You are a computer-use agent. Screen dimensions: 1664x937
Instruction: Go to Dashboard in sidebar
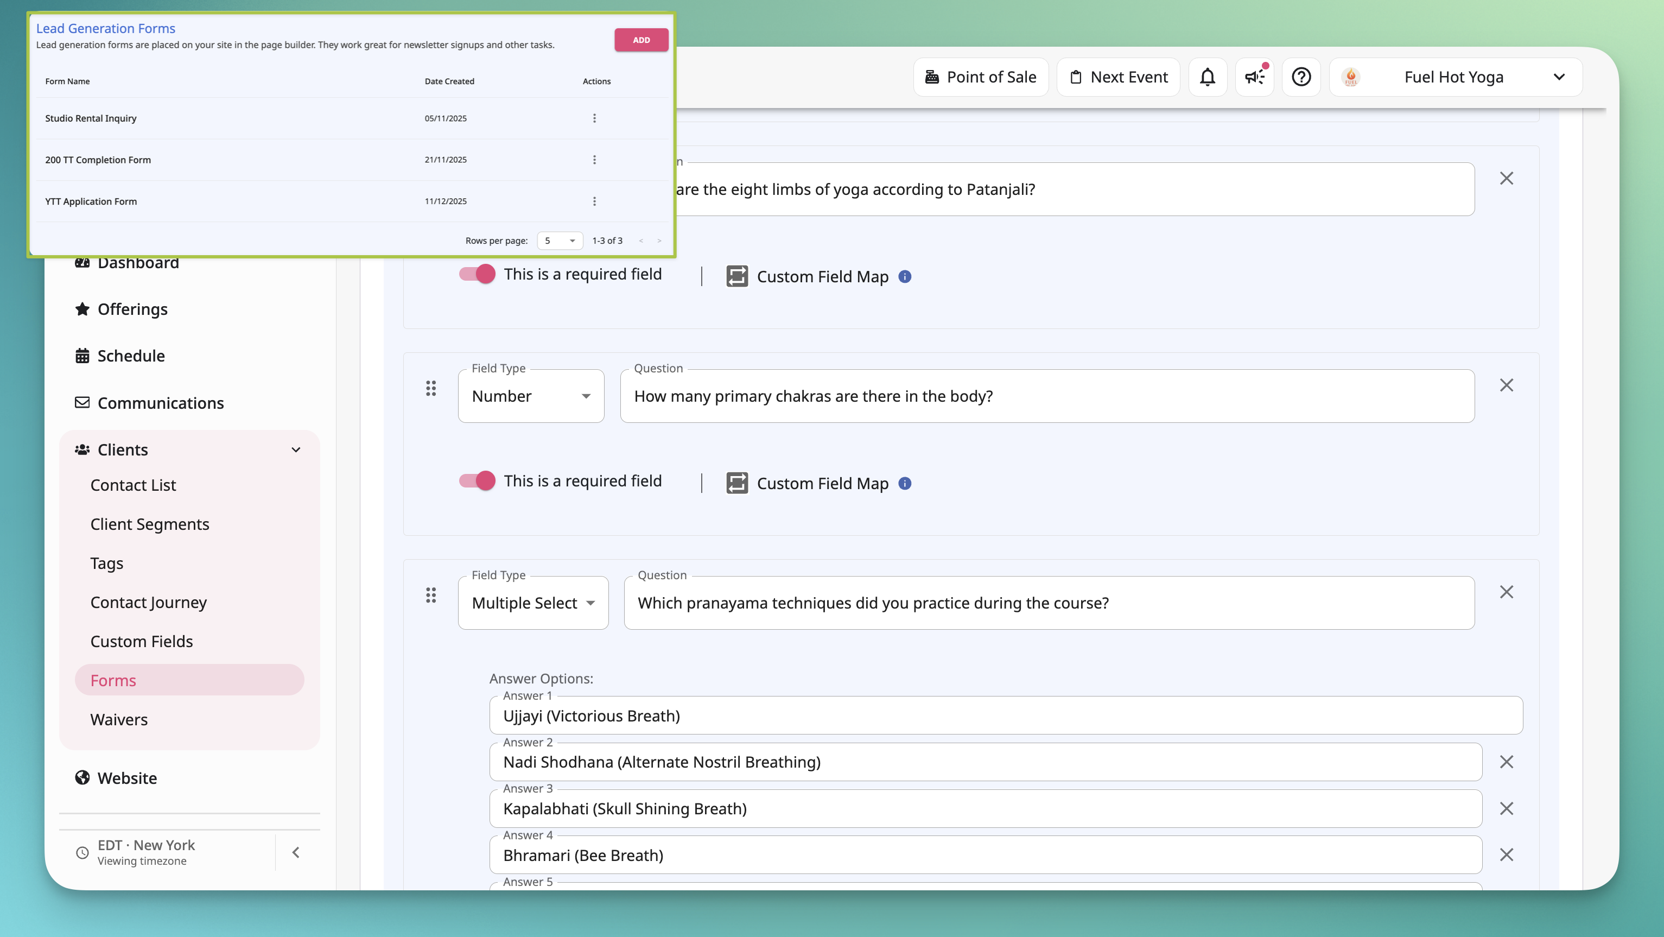pos(138,264)
